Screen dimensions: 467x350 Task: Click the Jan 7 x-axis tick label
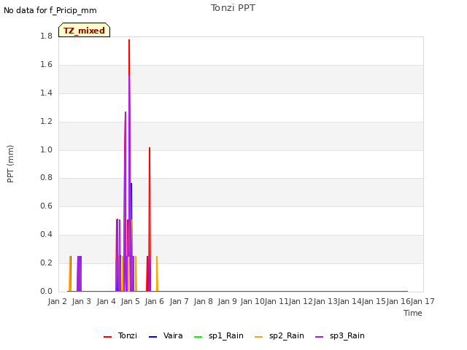(179, 301)
